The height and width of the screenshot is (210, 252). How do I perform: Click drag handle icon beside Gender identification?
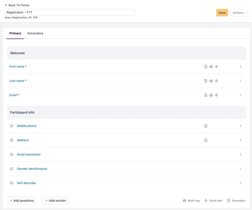(x=12, y=169)
